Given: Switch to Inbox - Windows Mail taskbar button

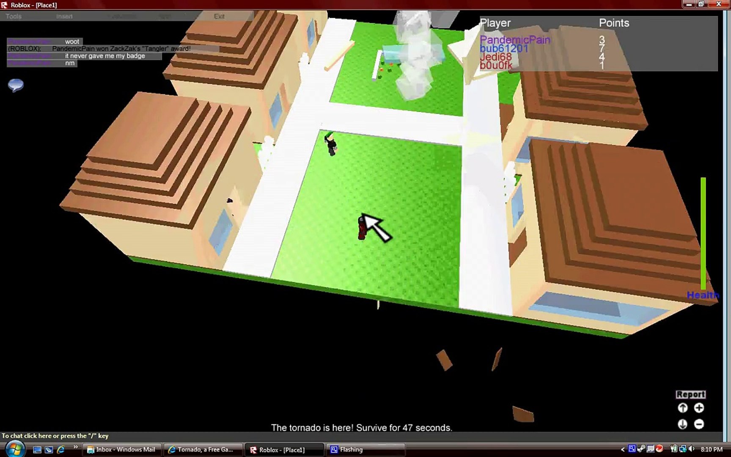Looking at the screenshot, I should pos(122,450).
